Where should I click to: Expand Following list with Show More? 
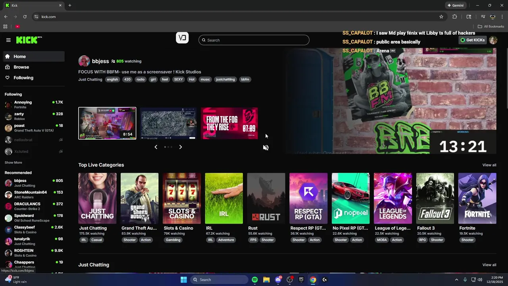[x=13, y=162]
